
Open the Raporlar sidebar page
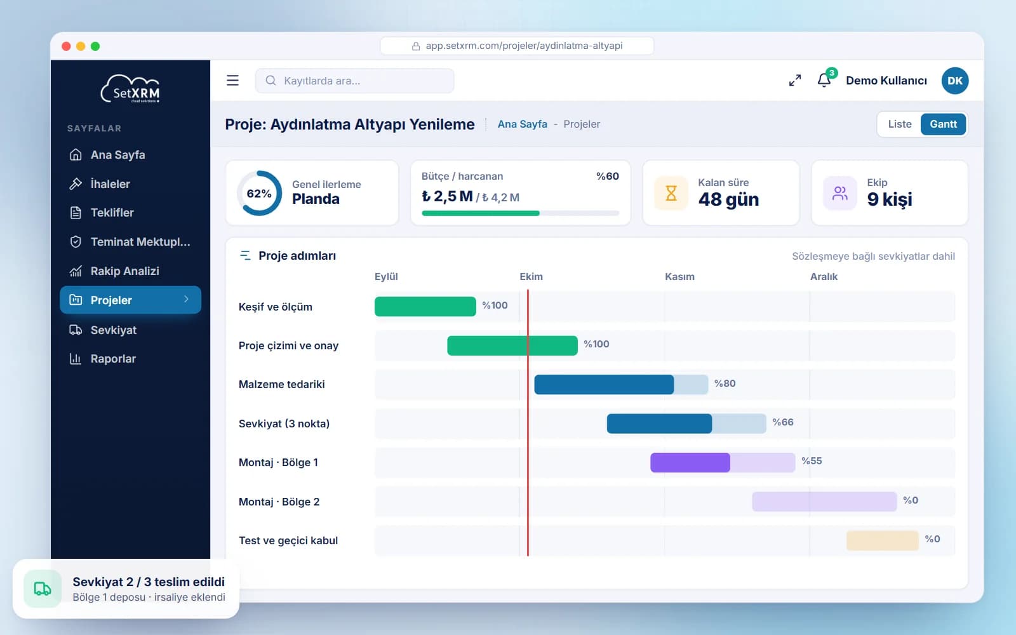(130, 359)
